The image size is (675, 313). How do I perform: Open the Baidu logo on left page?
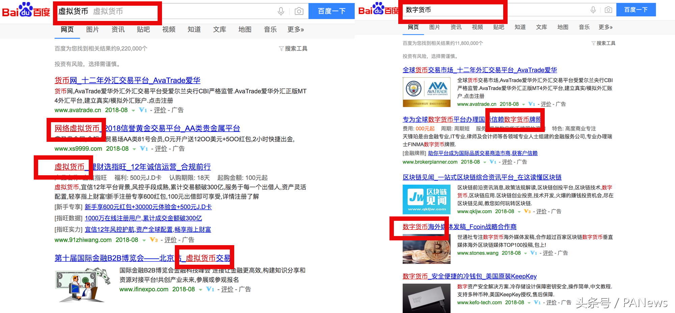(26, 10)
